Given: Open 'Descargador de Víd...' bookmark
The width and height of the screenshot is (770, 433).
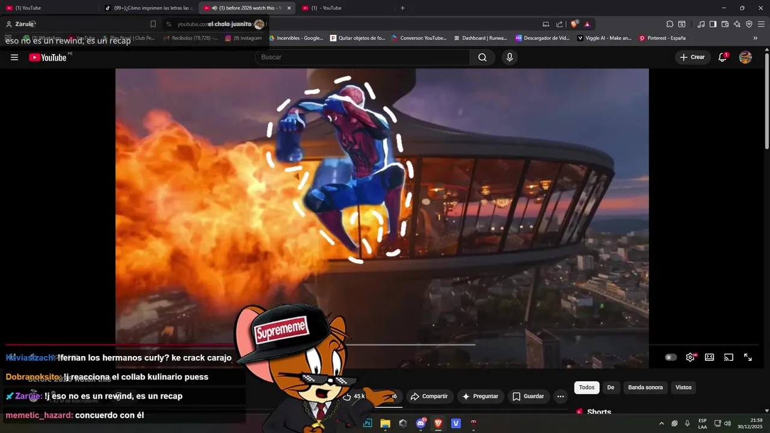Looking at the screenshot, I should [x=543, y=38].
